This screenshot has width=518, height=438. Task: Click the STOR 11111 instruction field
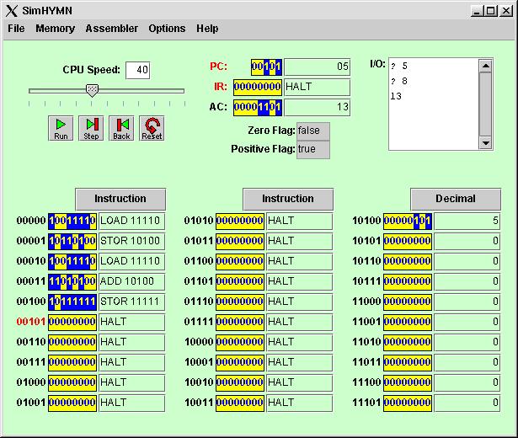click(x=131, y=302)
